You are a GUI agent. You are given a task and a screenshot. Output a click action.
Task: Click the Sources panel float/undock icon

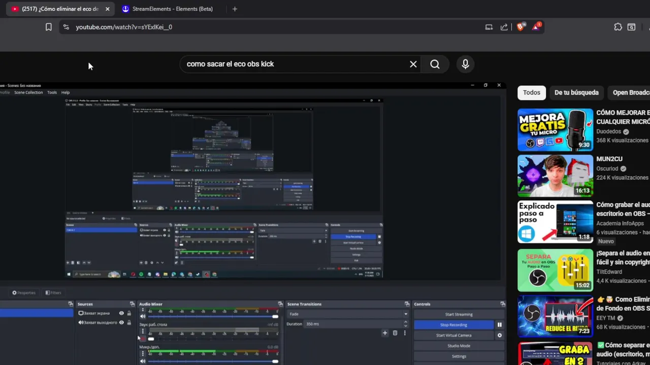pyautogui.click(x=132, y=304)
